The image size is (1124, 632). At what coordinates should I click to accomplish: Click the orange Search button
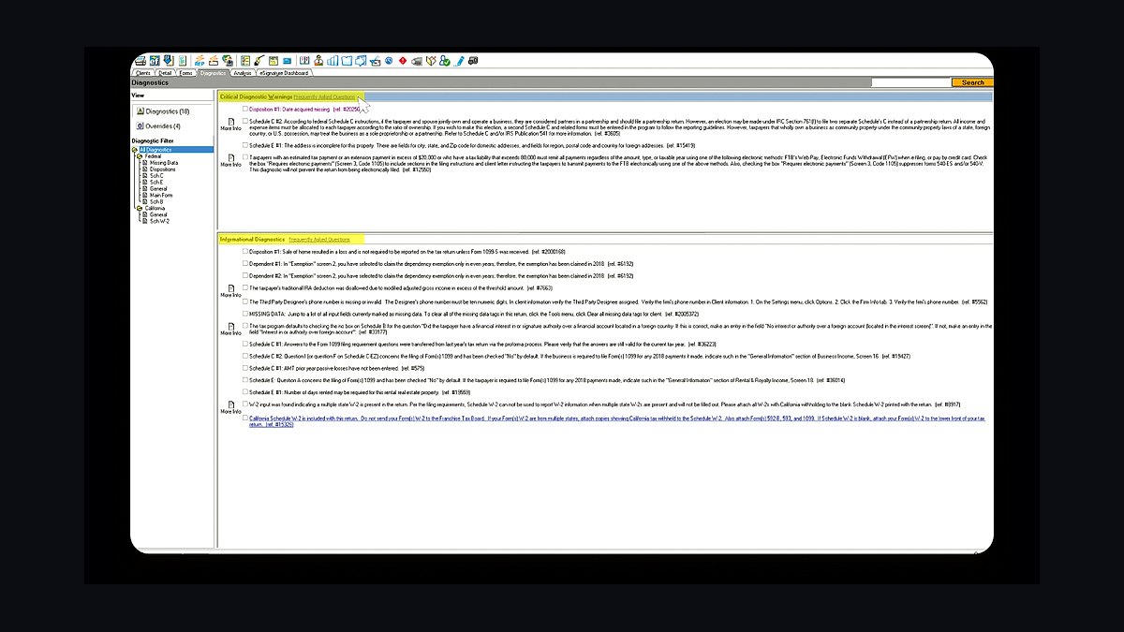click(x=972, y=82)
